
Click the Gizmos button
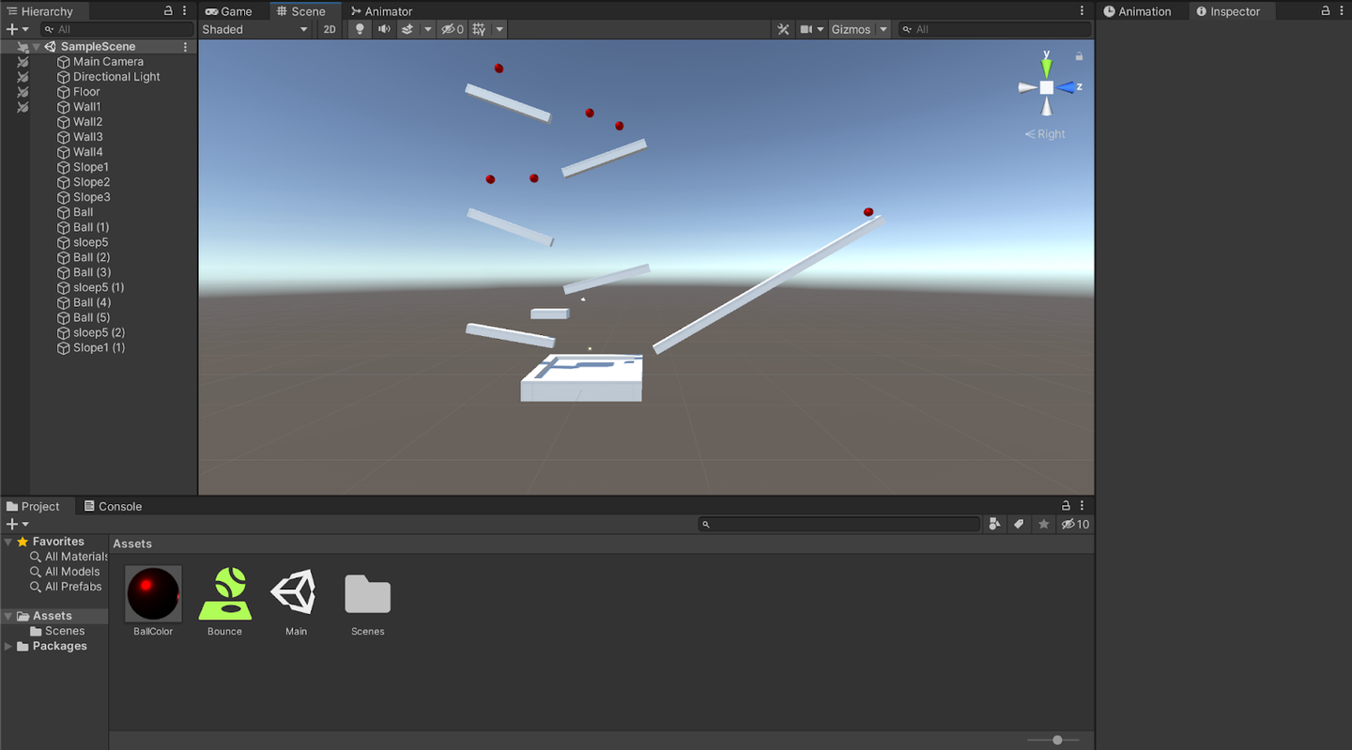tap(851, 29)
